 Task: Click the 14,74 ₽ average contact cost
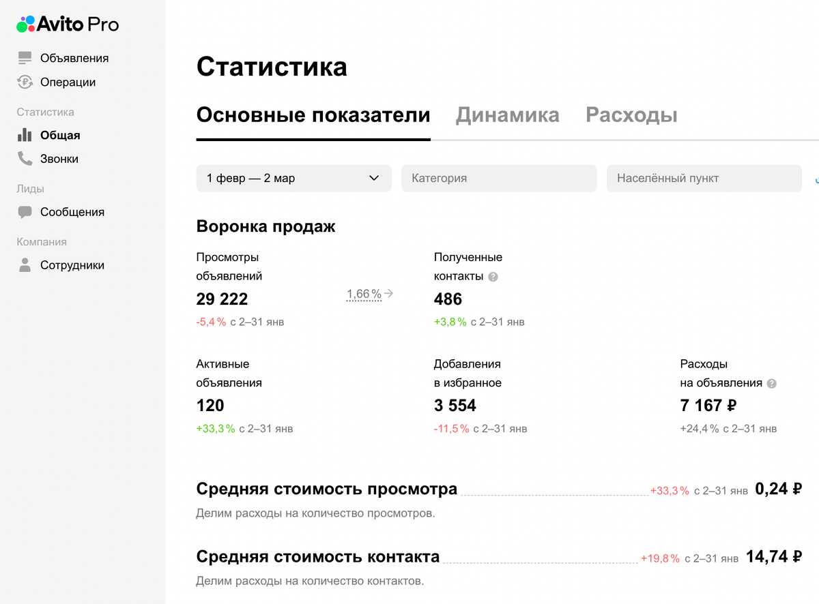pyautogui.click(x=774, y=556)
